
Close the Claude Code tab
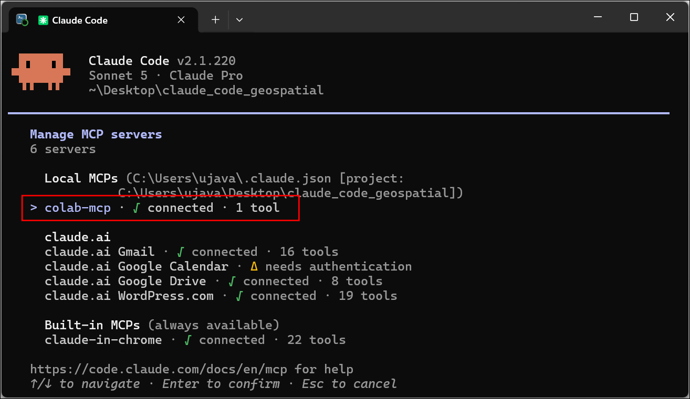[181, 20]
